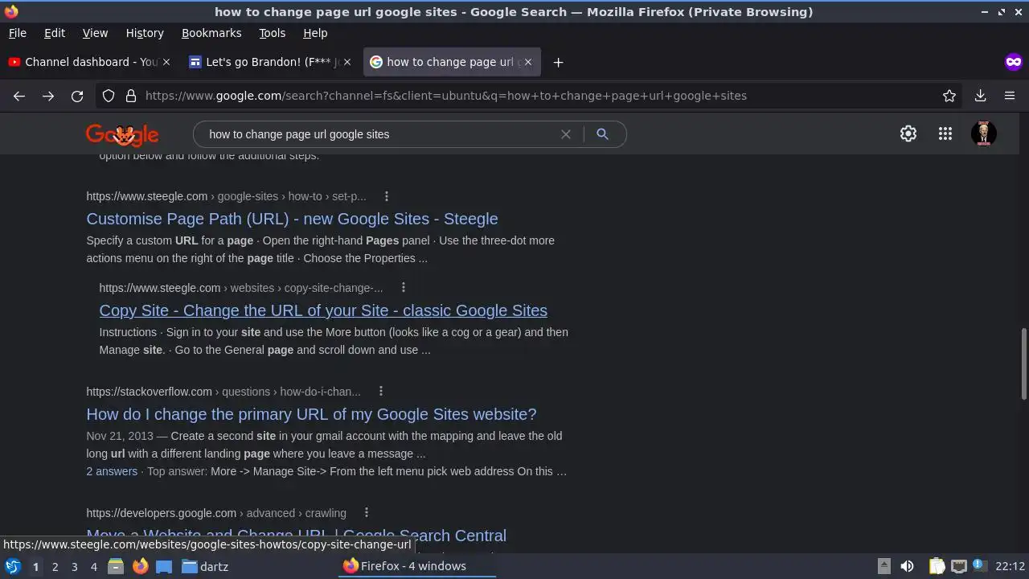1029x579 pixels.
Task: Bookmark this page with the star icon
Action: (x=949, y=96)
